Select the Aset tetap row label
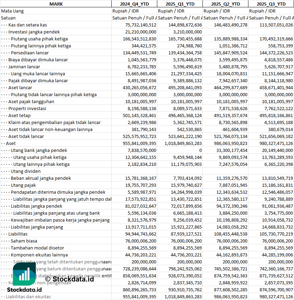 (x=19, y=116)
